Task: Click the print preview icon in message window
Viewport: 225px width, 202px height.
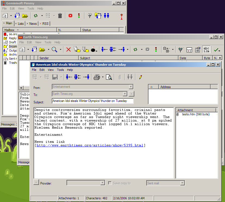Action: pyautogui.click(x=109, y=77)
